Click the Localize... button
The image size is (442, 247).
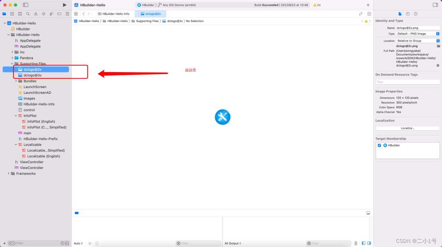coord(408,128)
